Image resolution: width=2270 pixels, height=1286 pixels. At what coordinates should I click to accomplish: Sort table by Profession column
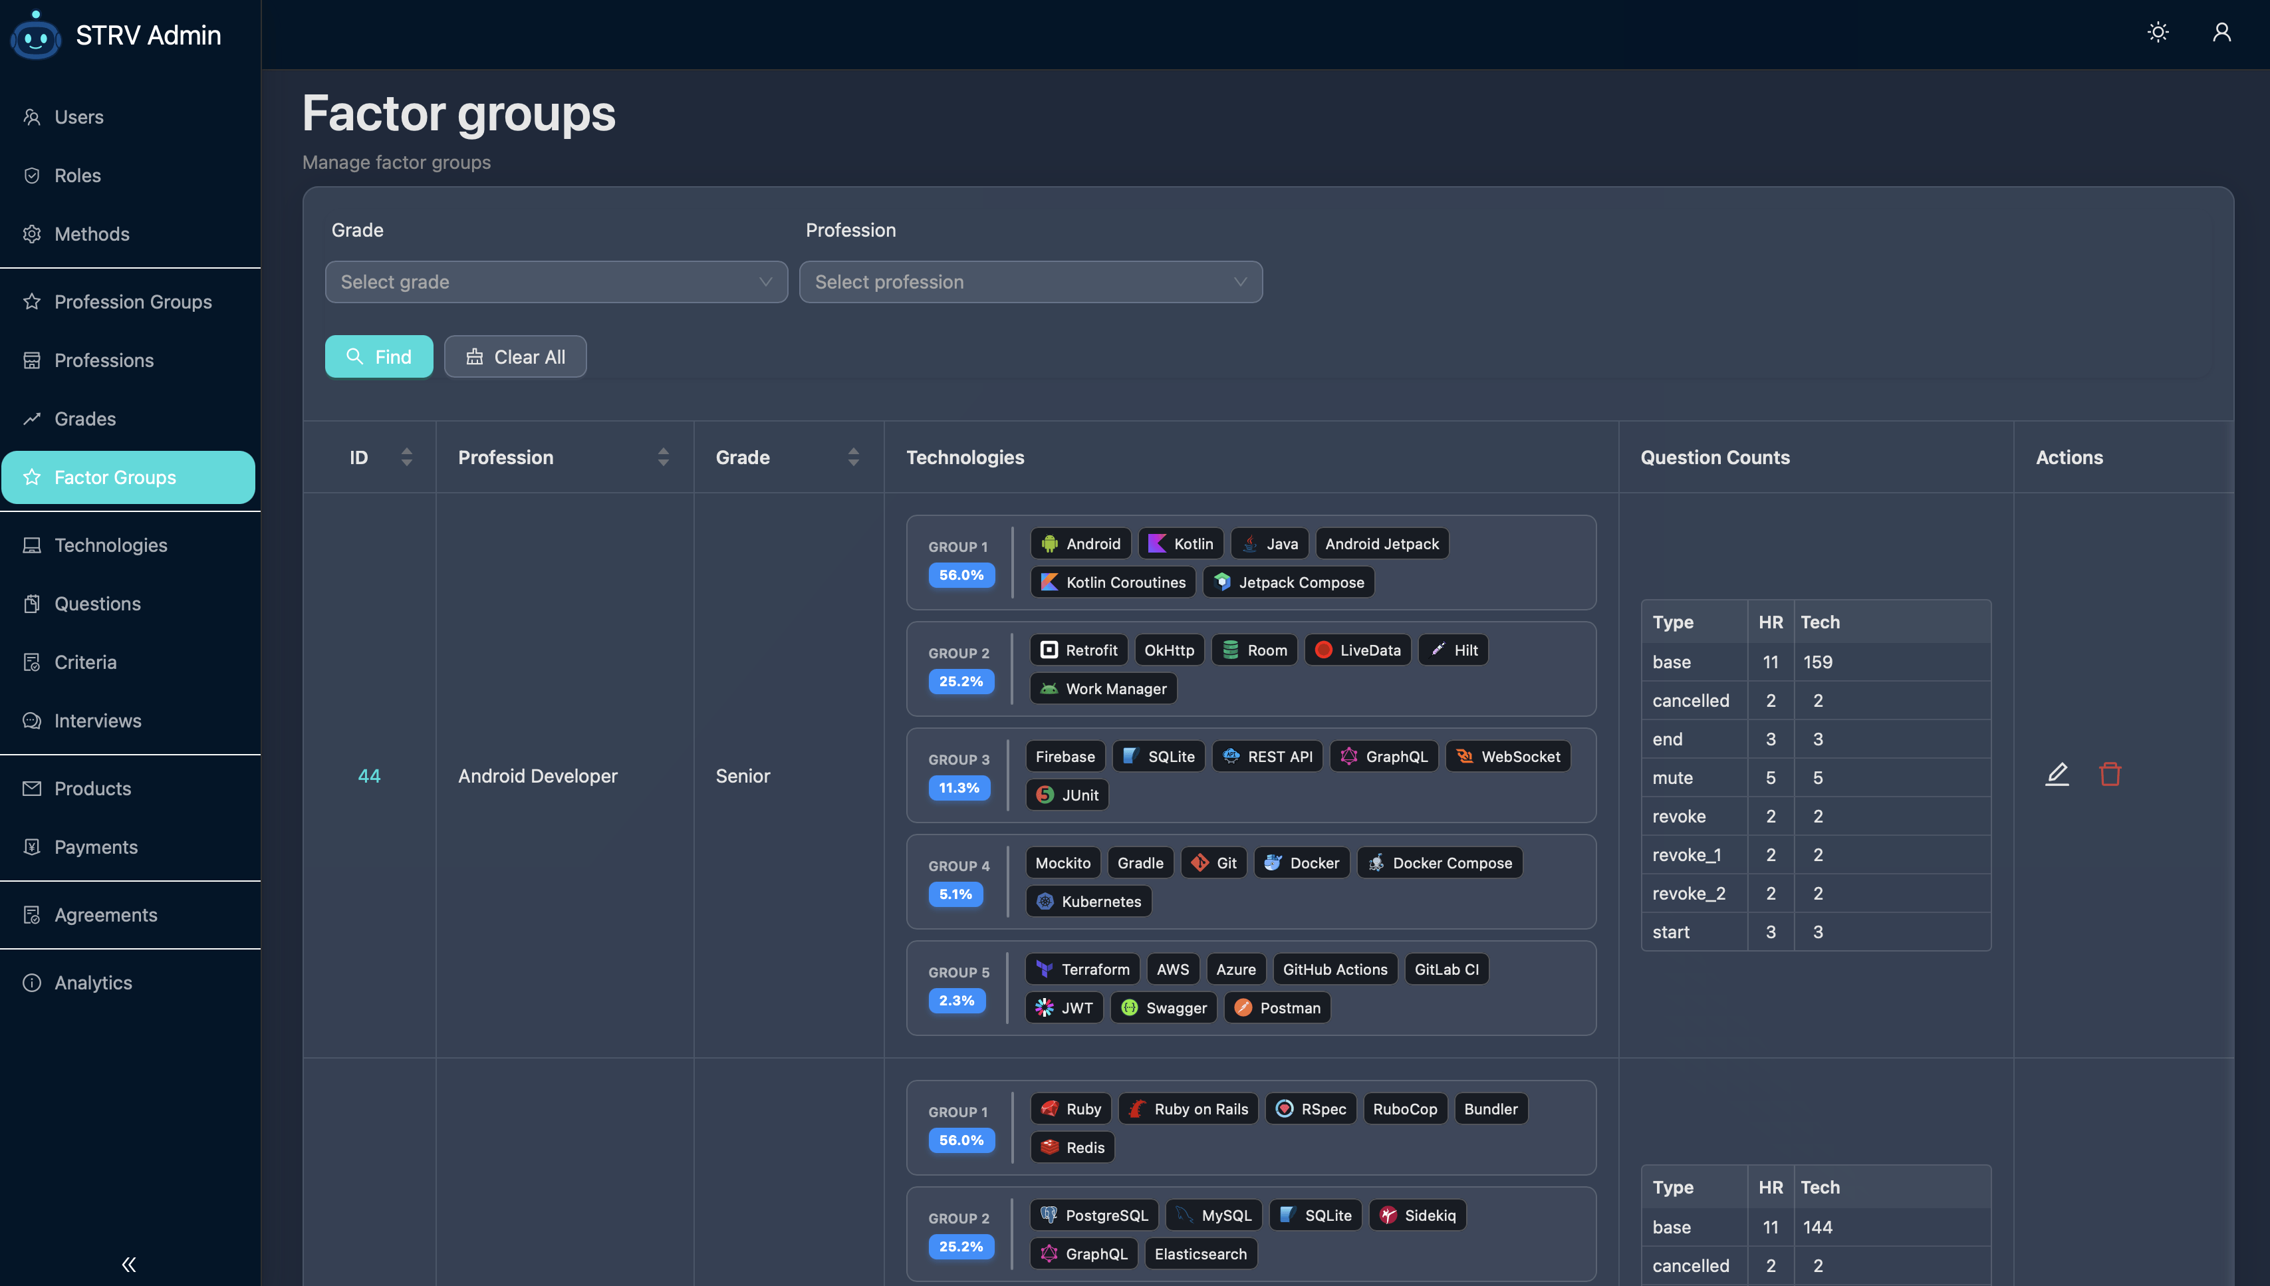[x=663, y=457]
